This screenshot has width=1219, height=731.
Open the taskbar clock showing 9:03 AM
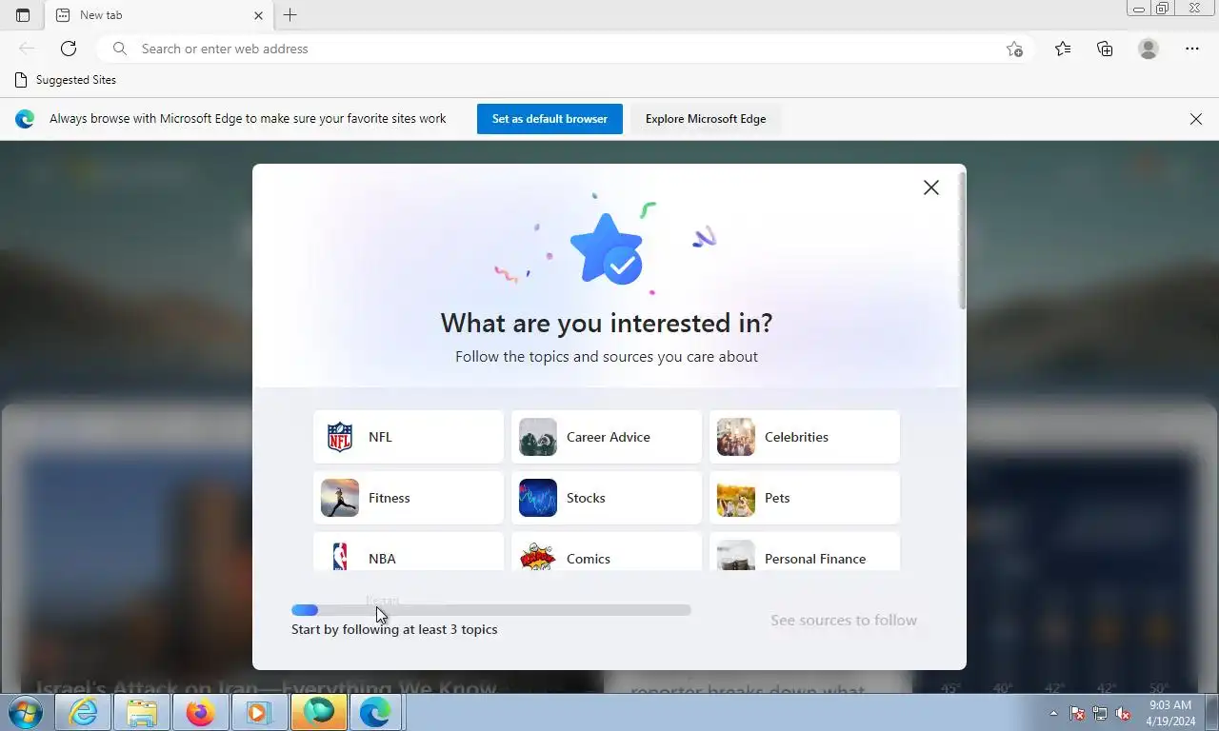[x=1170, y=713]
